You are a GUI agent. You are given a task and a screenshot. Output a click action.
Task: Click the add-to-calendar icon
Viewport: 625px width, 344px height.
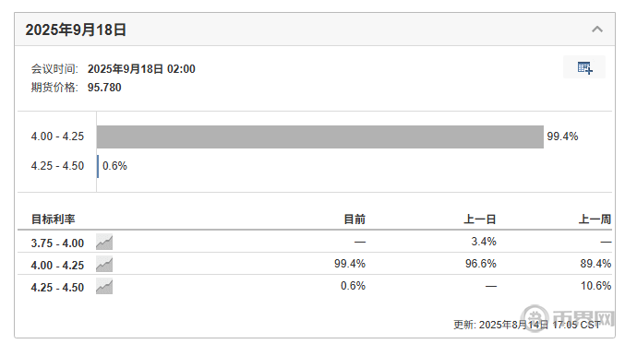584,67
